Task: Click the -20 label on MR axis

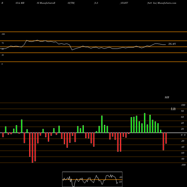Action: coord(183,141)
